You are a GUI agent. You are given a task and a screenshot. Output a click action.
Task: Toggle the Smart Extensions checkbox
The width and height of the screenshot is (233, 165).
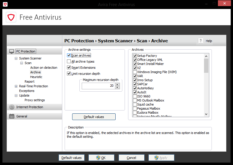click(x=69, y=68)
